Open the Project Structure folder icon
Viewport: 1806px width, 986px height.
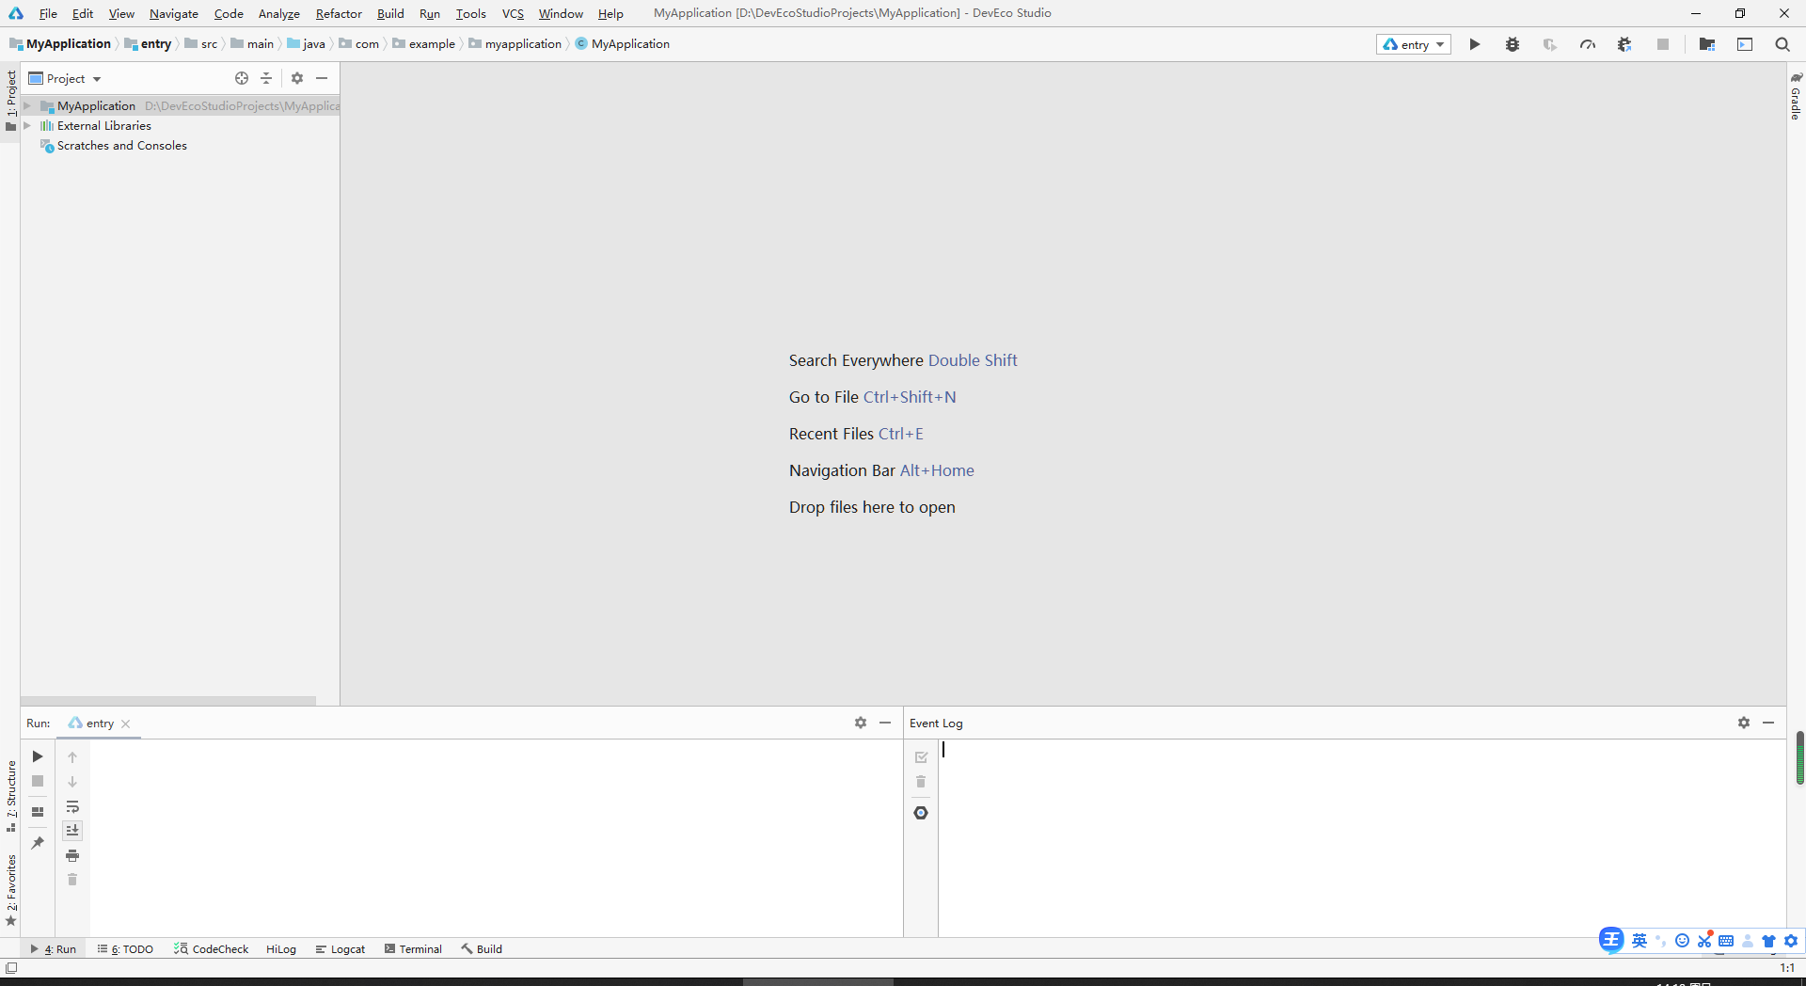click(1707, 44)
